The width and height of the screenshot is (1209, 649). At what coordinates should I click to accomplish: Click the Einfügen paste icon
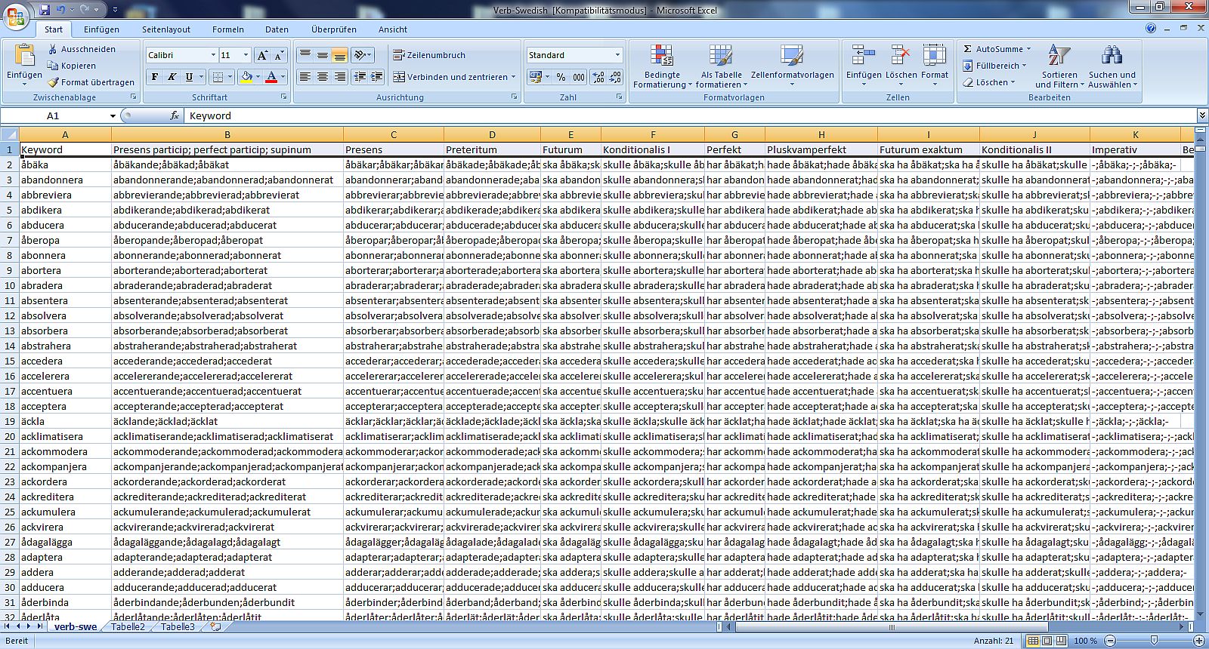point(24,57)
